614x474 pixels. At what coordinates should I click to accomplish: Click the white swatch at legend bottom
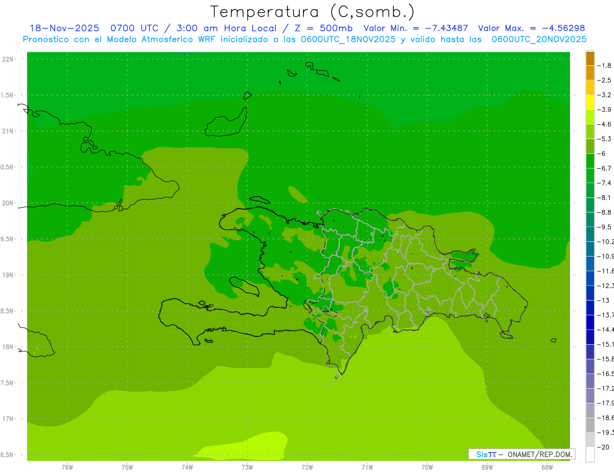[590, 454]
